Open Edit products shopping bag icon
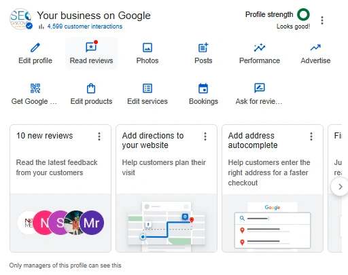Screen dimensions: 348x275 tap(91, 88)
